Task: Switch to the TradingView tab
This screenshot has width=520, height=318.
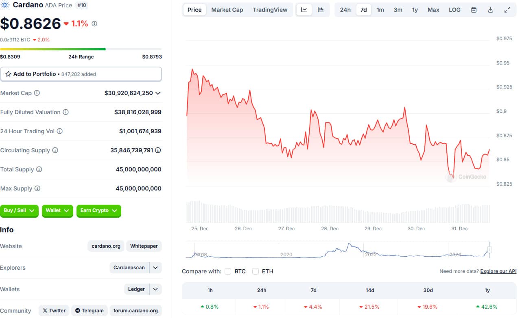Action: tap(270, 10)
